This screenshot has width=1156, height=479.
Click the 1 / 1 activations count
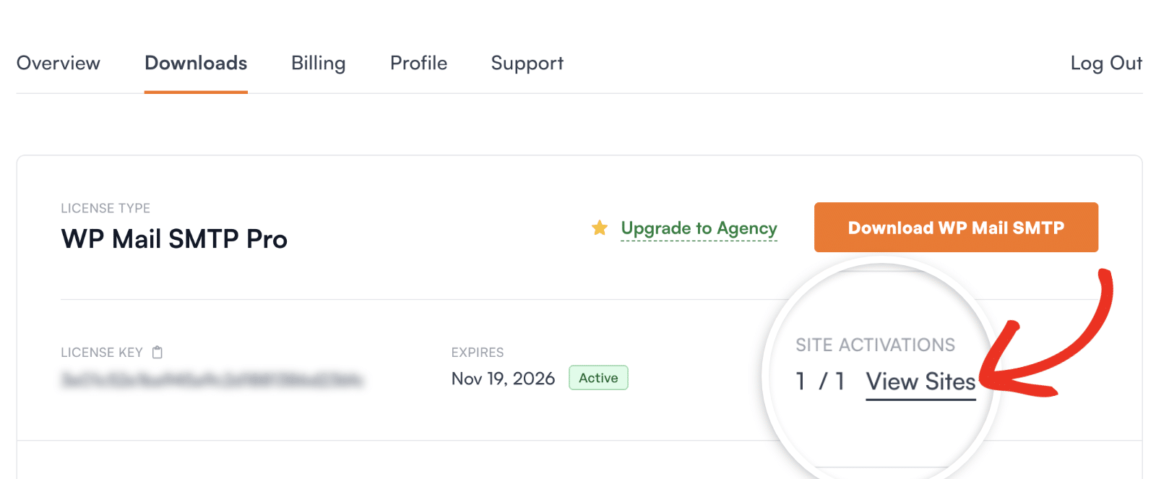[820, 381]
